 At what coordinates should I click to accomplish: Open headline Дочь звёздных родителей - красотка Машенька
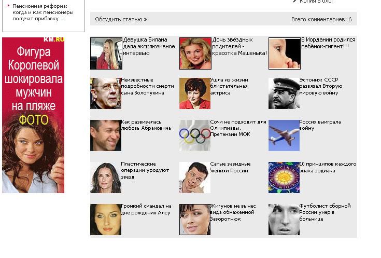point(239,46)
